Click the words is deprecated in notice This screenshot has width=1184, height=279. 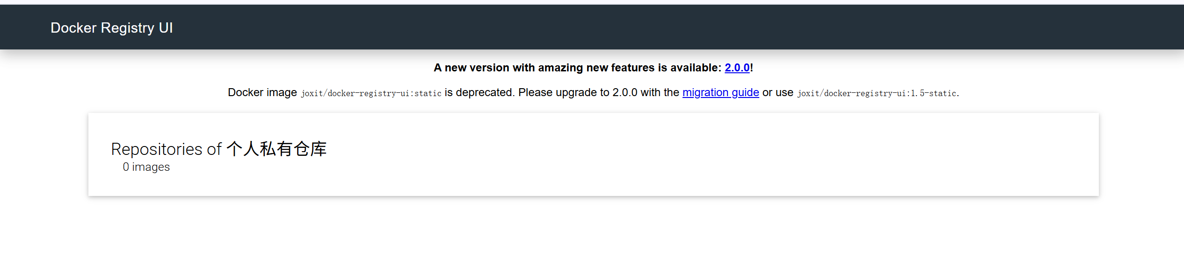coord(479,92)
